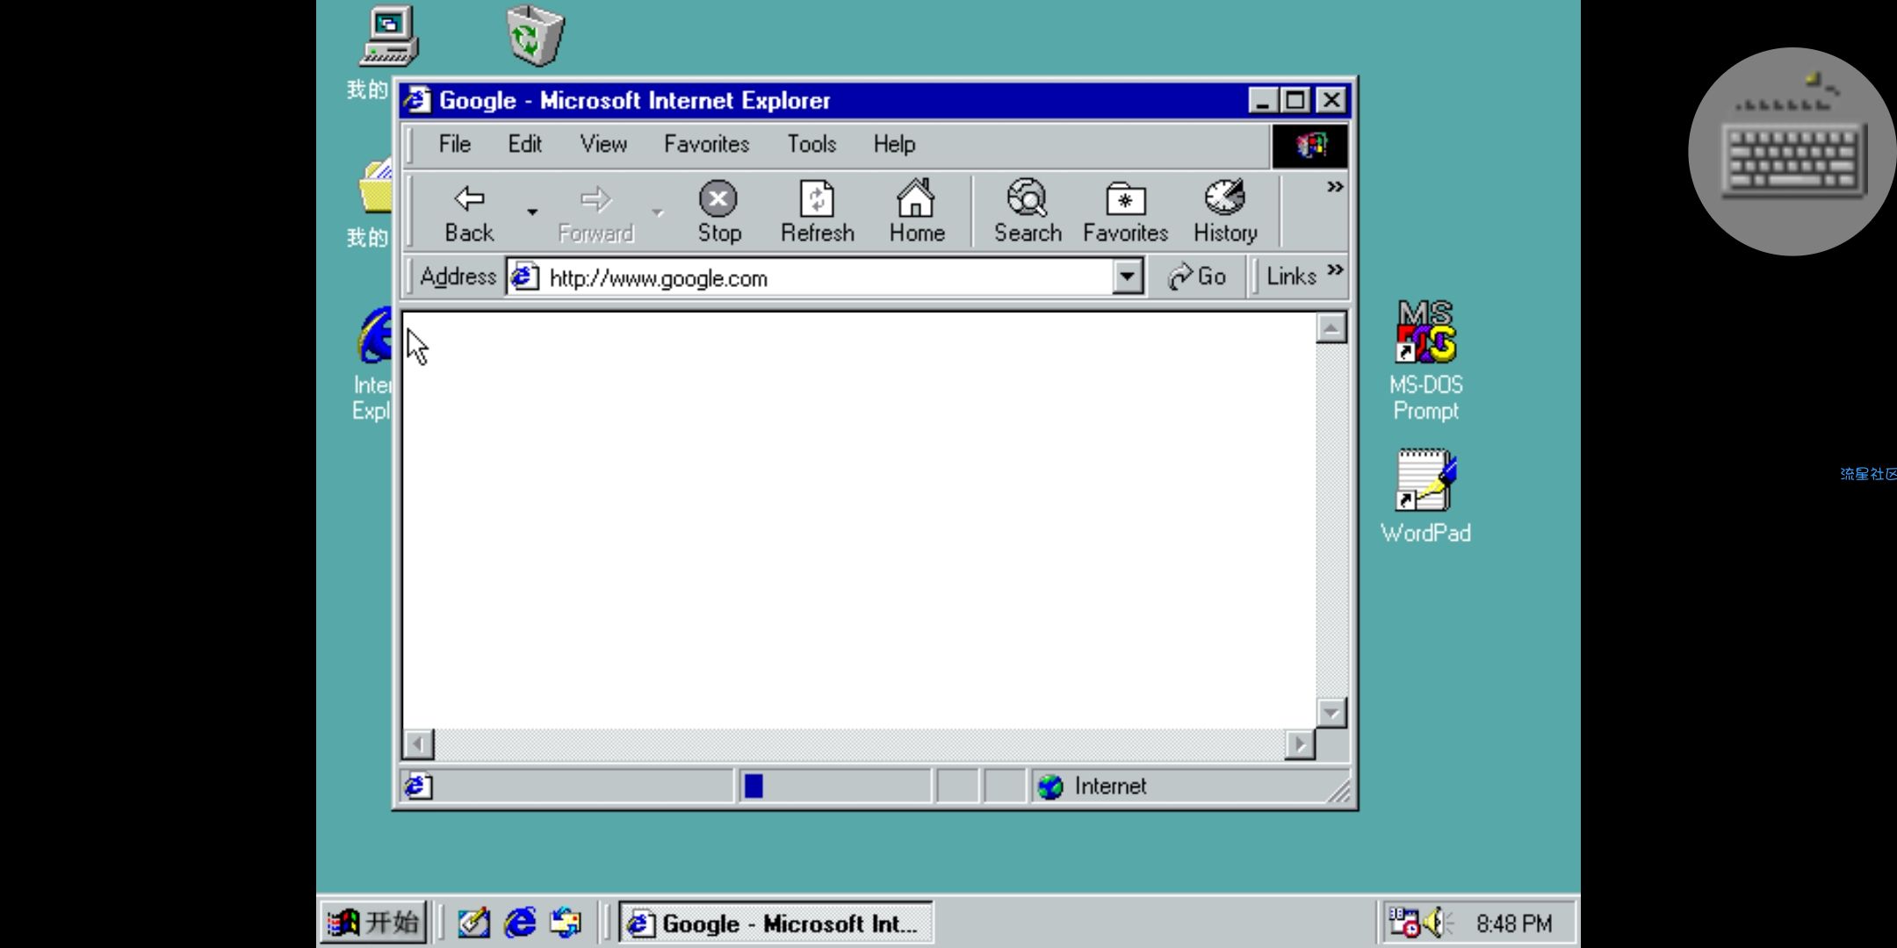The width and height of the screenshot is (1897, 948).
Task: Click IE system menu icon in title bar
Action: point(418,100)
